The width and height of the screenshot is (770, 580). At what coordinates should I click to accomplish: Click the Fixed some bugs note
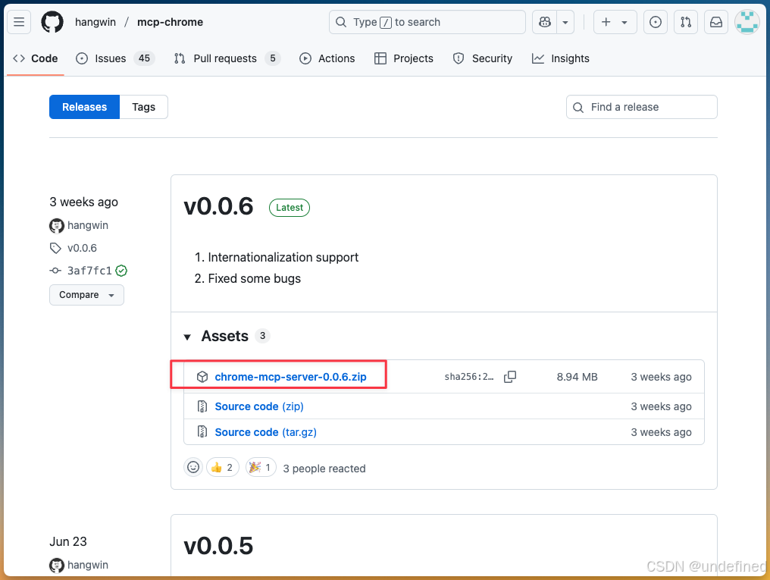(x=255, y=278)
